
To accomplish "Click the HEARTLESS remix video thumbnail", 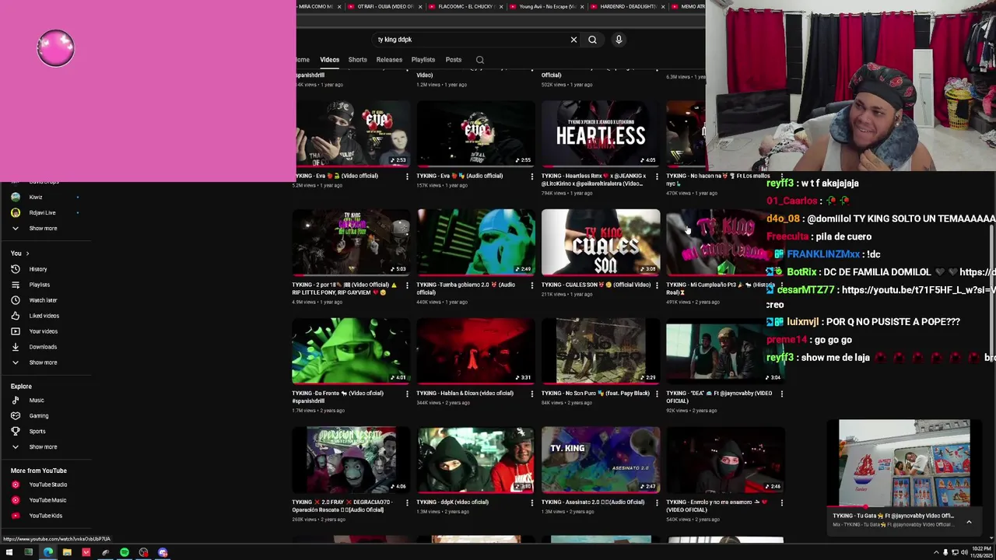I will pos(601,134).
